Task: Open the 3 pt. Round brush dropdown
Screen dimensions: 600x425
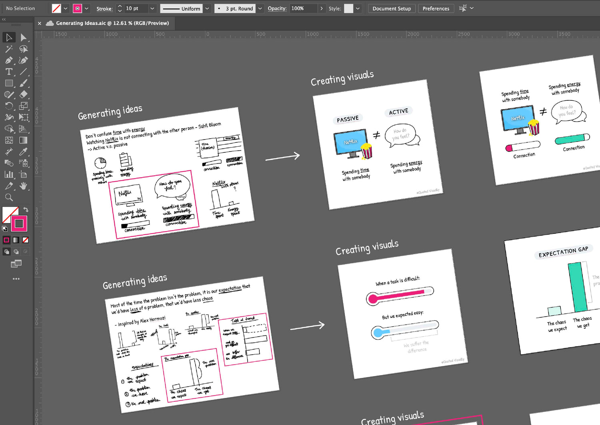Action: pos(260,8)
